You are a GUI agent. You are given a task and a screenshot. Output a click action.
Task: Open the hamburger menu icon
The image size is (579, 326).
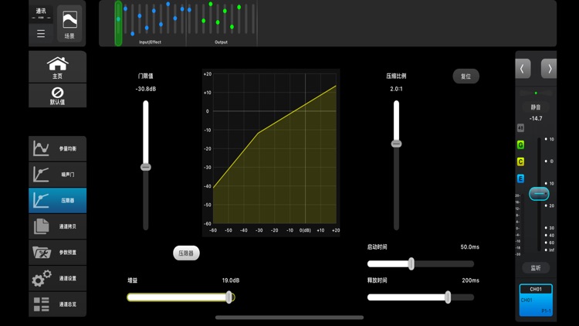pyautogui.click(x=41, y=34)
